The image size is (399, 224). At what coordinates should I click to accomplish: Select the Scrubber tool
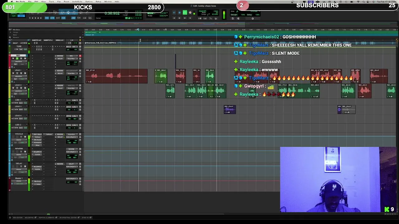pos(80,12)
